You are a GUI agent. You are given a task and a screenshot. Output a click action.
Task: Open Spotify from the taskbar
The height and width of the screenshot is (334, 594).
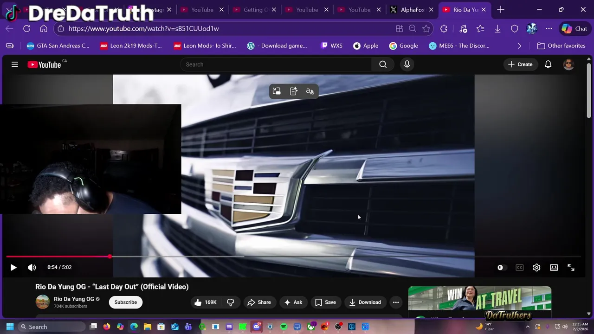[x=284, y=327]
